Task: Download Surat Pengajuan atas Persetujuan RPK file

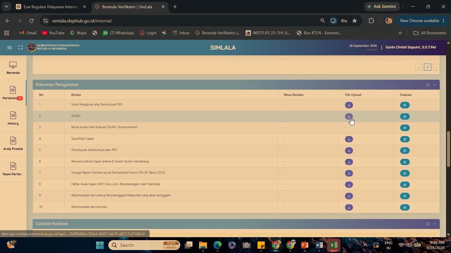Action: [349, 105]
